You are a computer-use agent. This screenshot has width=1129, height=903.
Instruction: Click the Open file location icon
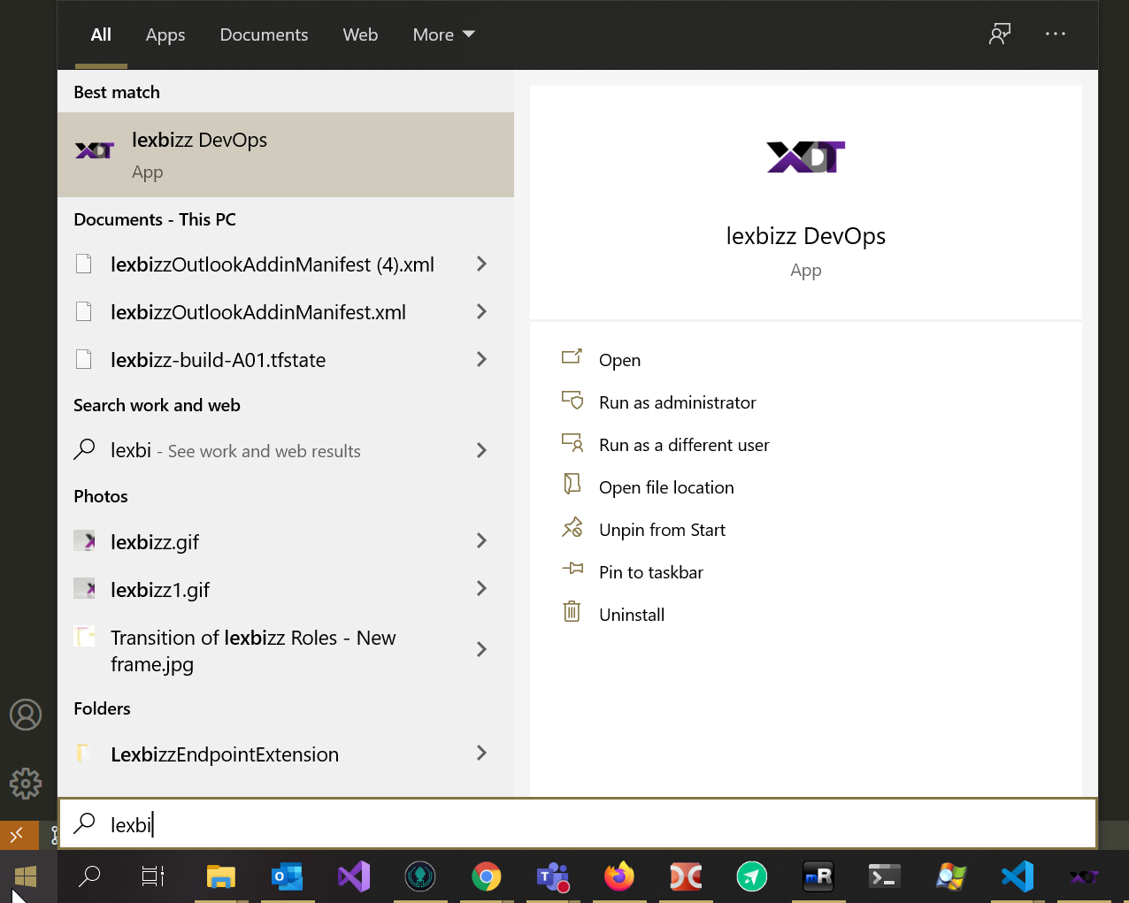coord(572,484)
